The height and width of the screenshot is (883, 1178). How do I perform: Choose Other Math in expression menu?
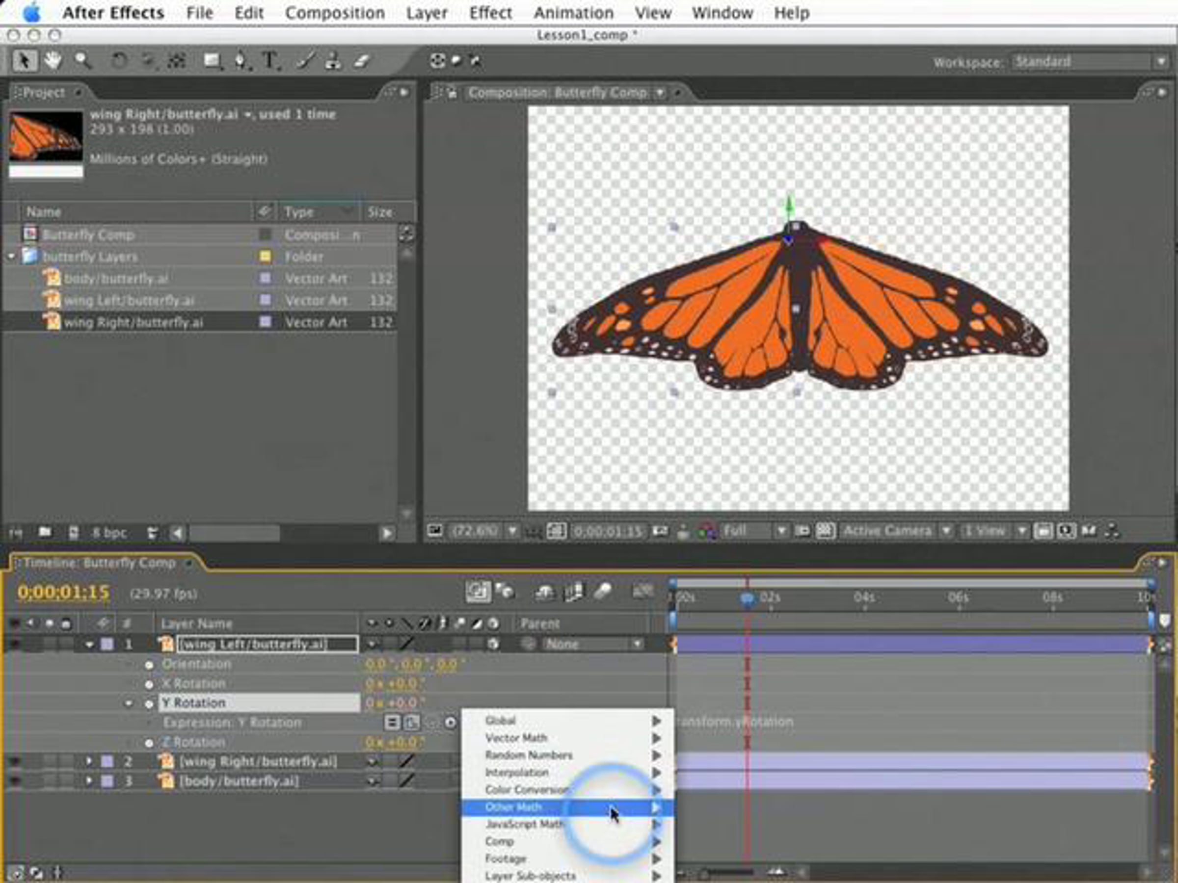(x=568, y=807)
